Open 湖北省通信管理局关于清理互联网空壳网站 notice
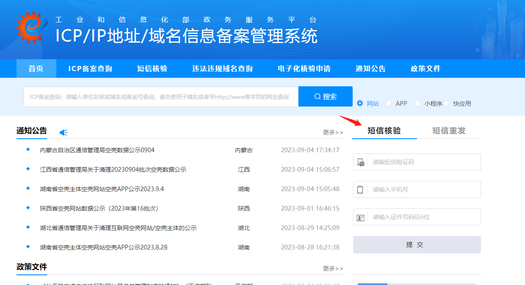 point(119,228)
